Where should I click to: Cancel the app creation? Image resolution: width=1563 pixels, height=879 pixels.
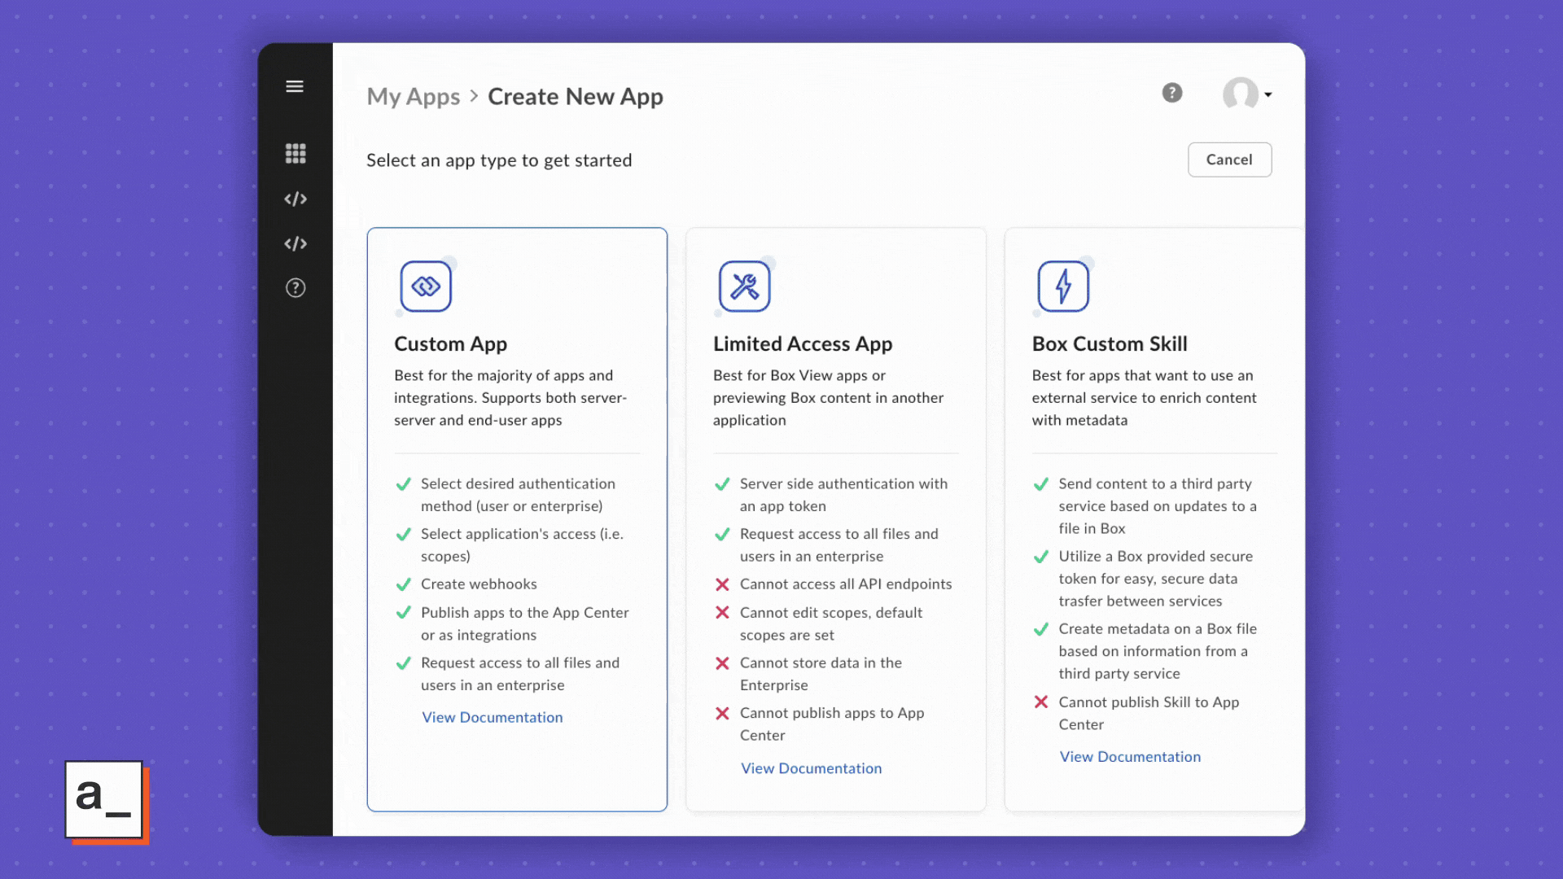click(1229, 160)
